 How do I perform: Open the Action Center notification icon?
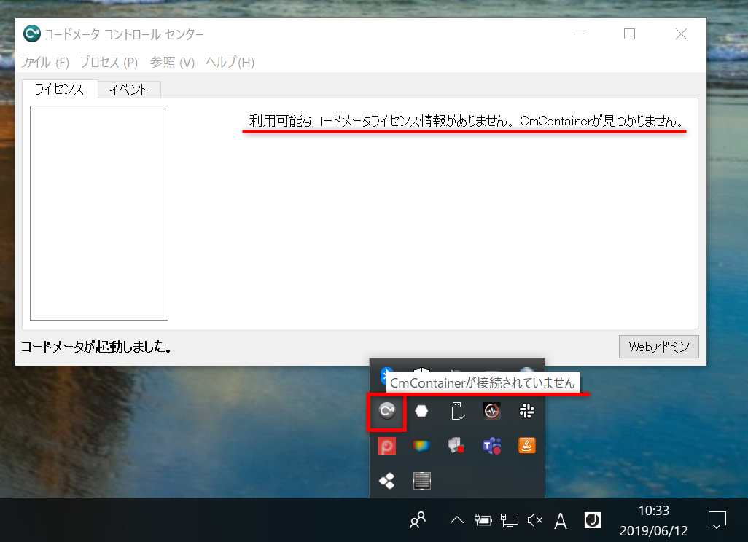[717, 520]
